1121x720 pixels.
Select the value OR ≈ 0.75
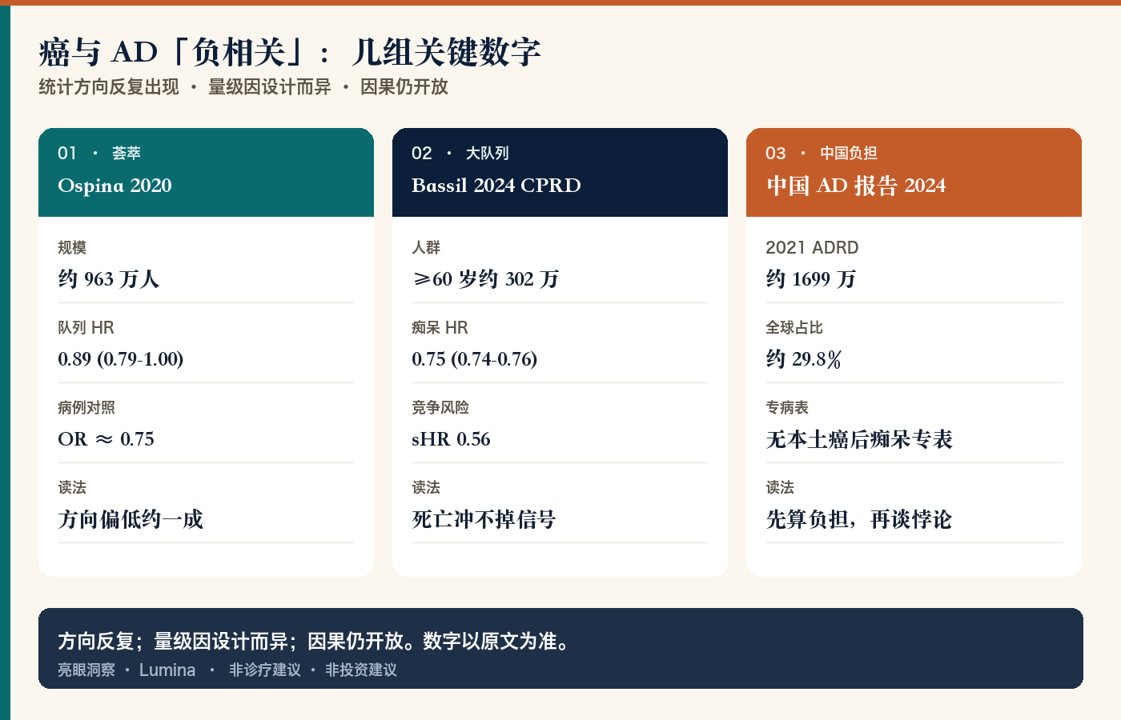106,439
